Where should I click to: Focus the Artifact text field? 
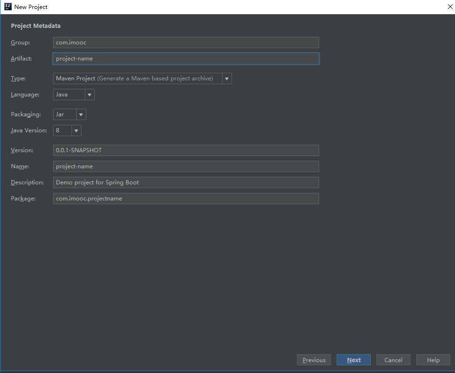click(186, 59)
